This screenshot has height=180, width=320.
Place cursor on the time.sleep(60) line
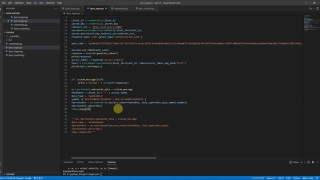tap(81, 109)
